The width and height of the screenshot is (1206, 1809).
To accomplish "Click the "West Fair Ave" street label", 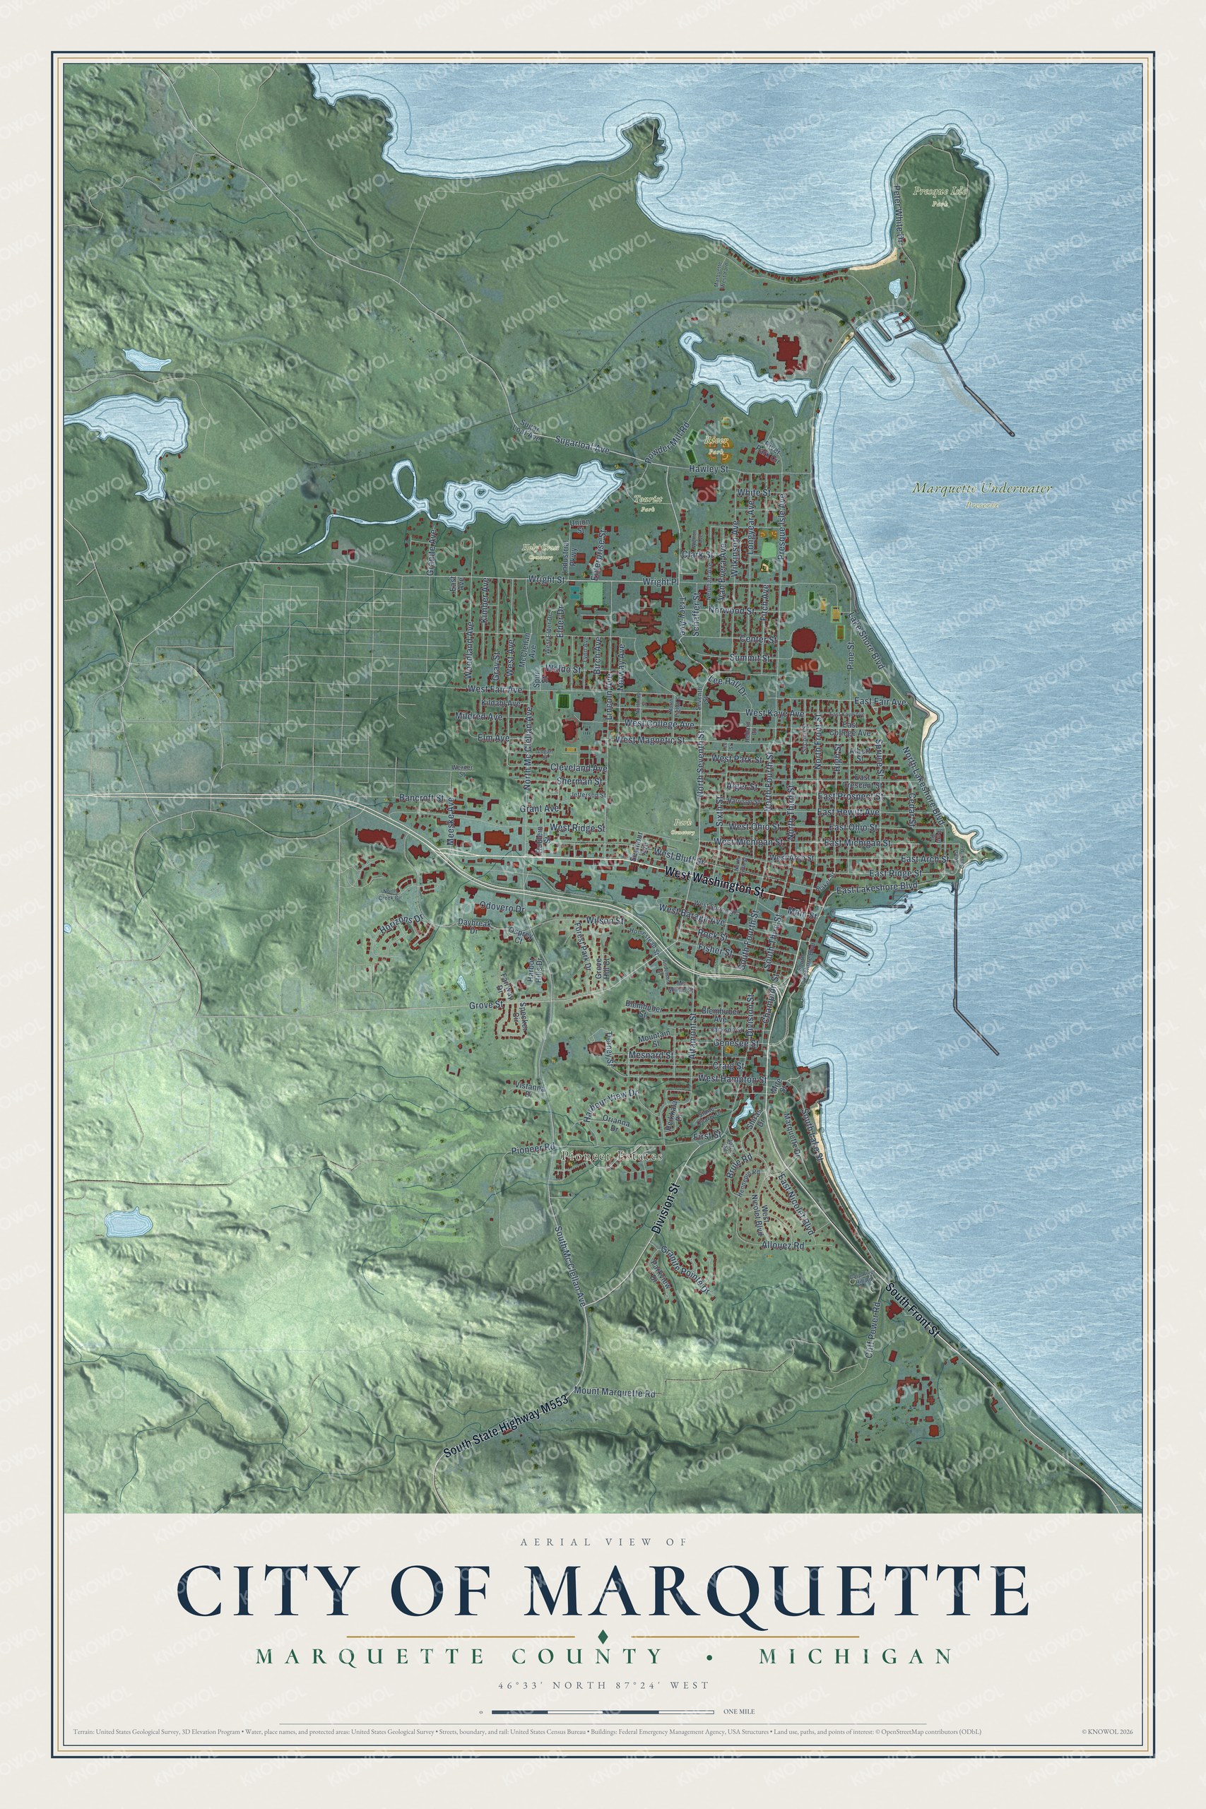I will click(494, 689).
